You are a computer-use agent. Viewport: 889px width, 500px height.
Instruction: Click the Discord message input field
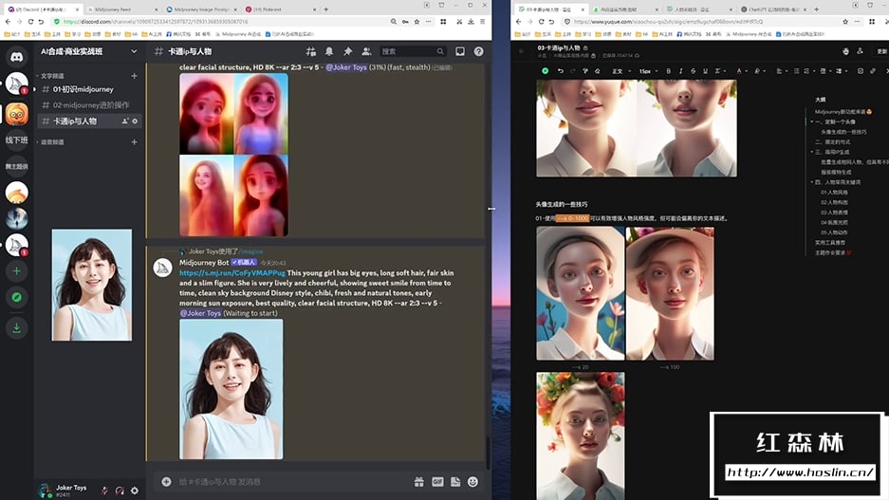[285, 482]
